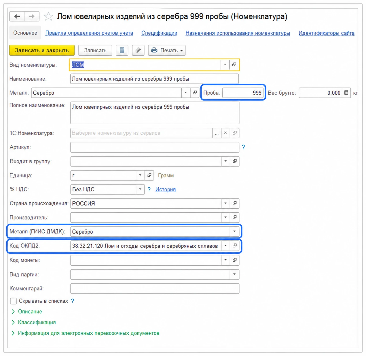Image resolution: width=366 pixels, height=356 pixels.
Task: Open the Металл Серебро item card icon
Action: pos(195,93)
